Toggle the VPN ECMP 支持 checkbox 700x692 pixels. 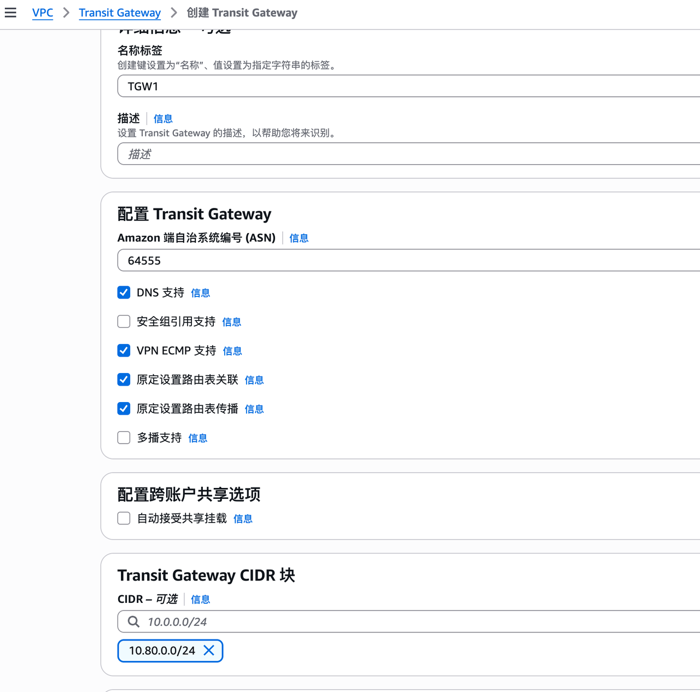124,351
